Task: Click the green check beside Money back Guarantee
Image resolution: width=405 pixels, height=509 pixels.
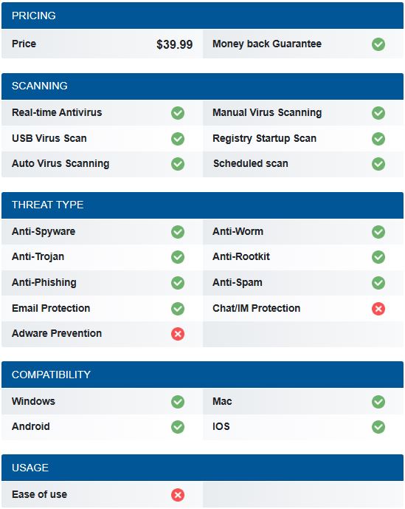Action: click(378, 44)
